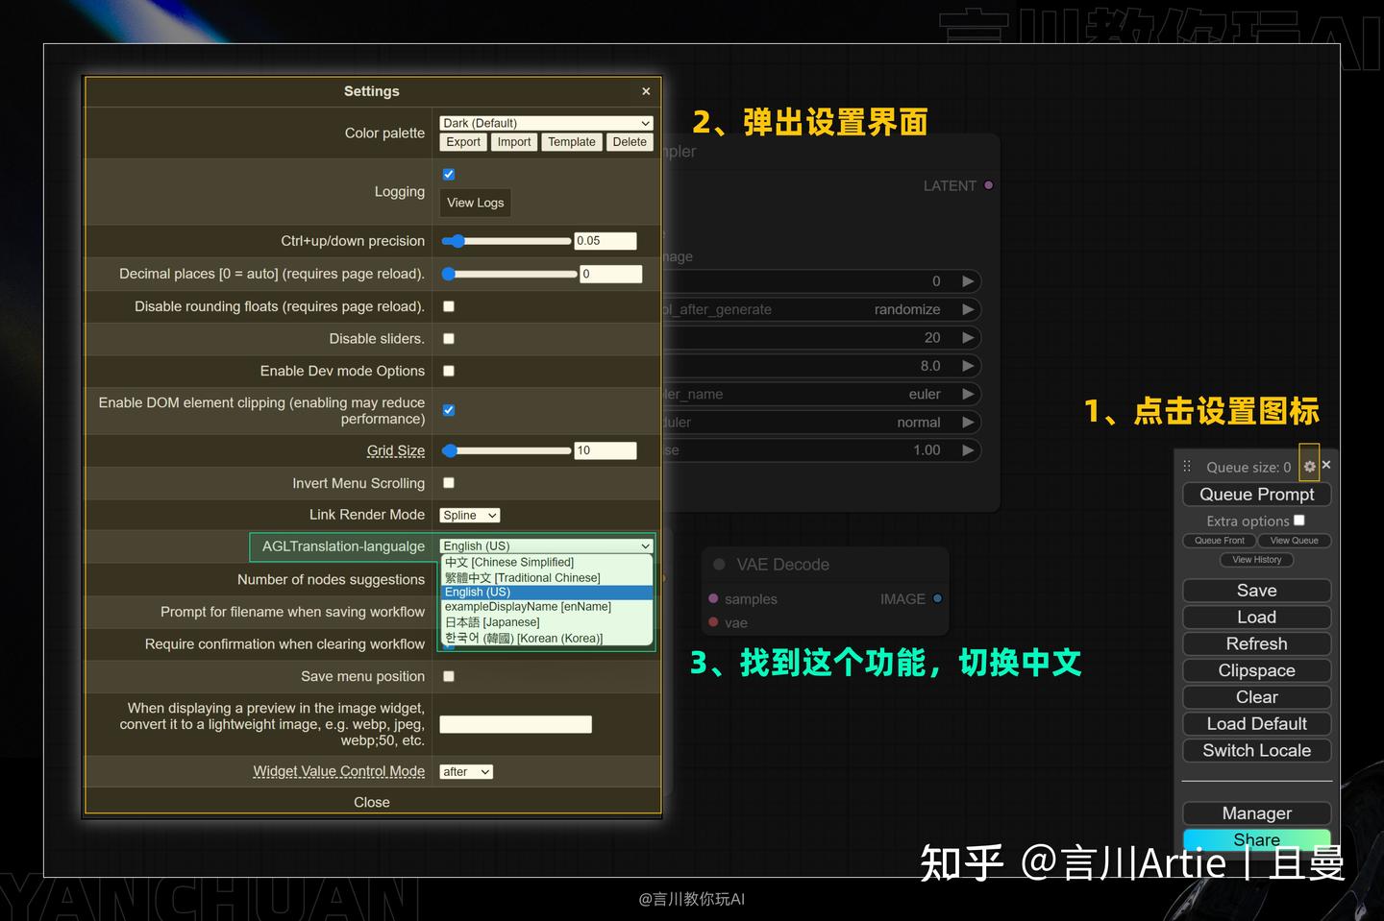
Task: Adjust Grid Size slider
Action: [506, 450]
